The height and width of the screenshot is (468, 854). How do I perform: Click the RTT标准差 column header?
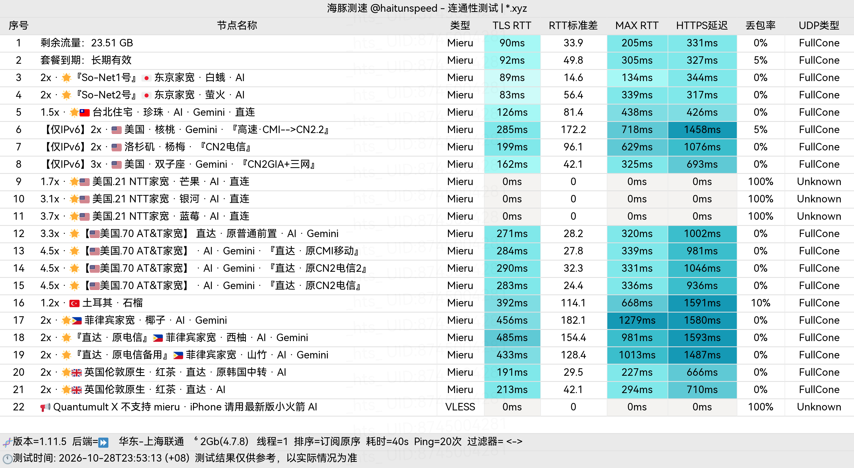click(573, 26)
